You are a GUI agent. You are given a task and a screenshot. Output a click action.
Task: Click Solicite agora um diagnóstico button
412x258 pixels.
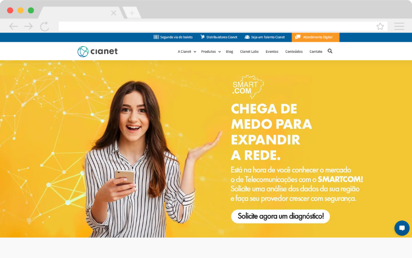[x=280, y=216]
